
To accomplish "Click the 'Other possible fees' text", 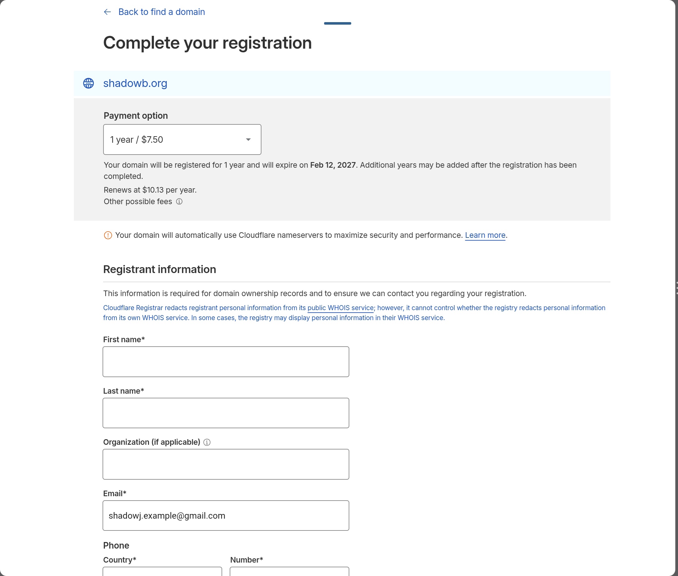I will [x=138, y=201].
